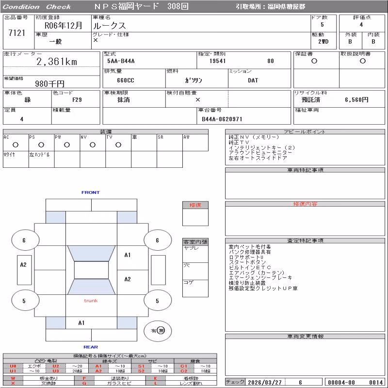Click the trunk label in car diagram
Screen dimensions: 388x388
(91, 301)
